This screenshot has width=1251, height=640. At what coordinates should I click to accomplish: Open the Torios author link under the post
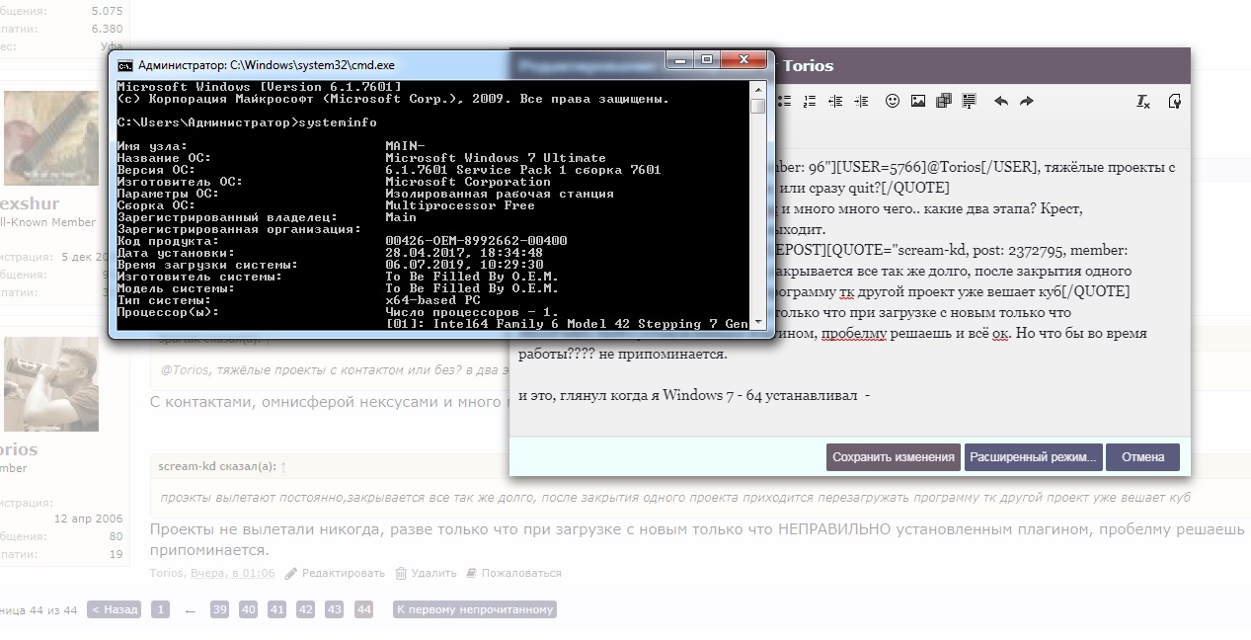(x=167, y=573)
